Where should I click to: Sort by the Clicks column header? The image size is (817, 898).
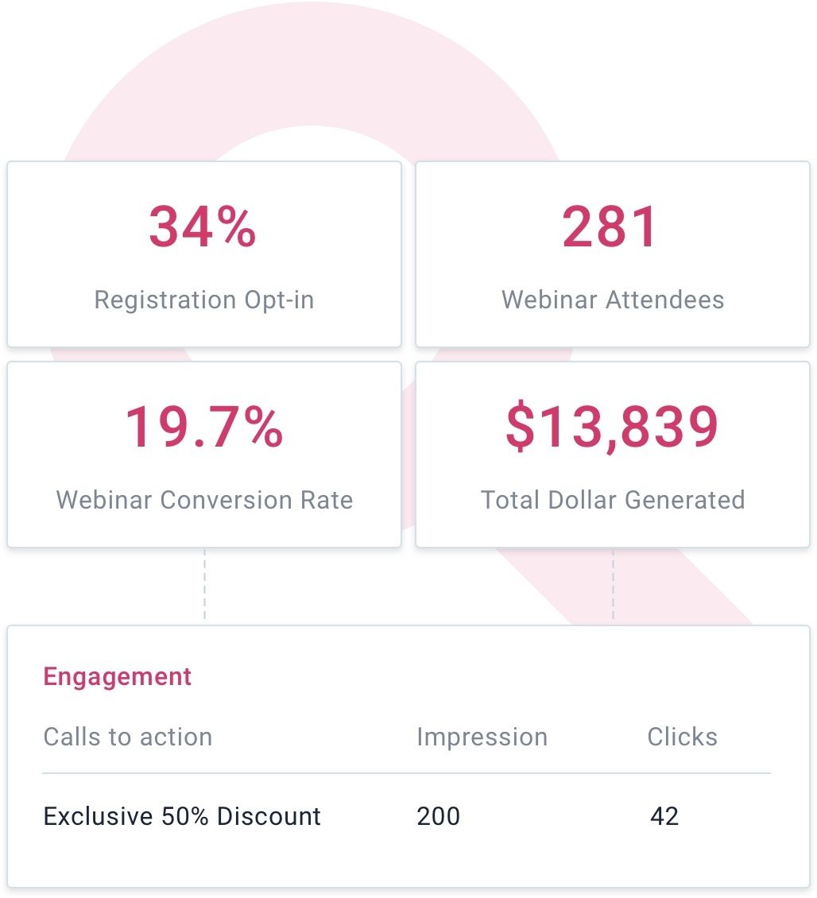click(x=682, y=737)
